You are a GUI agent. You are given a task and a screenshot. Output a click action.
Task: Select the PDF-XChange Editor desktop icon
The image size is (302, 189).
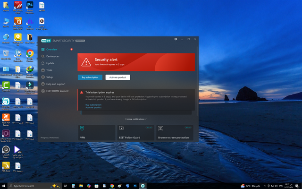[x=18, y=8]
